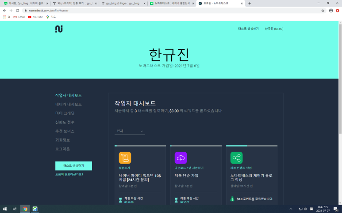Click the NomadTask logo in header
The width and height of the screenshot is (342, 213).
(59, 29)
